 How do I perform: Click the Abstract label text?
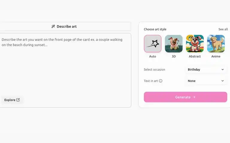(195, 56)
